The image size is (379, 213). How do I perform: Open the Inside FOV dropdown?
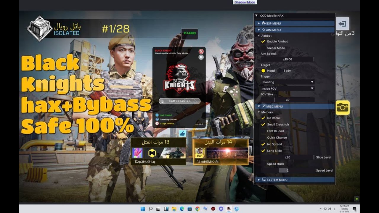(x=287, y=88)
